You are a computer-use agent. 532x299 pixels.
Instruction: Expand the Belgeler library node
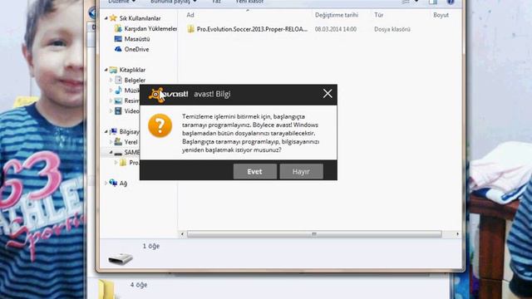click(111, 81)
